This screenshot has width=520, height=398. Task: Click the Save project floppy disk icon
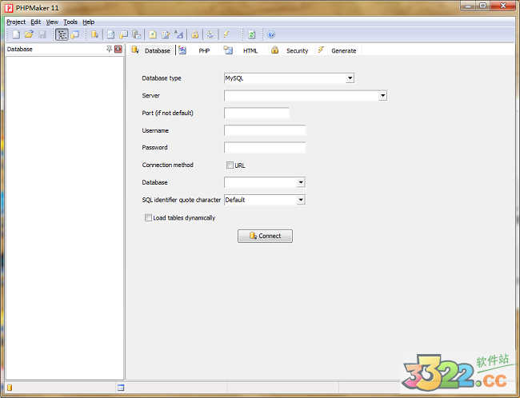[x=42, y=34]
